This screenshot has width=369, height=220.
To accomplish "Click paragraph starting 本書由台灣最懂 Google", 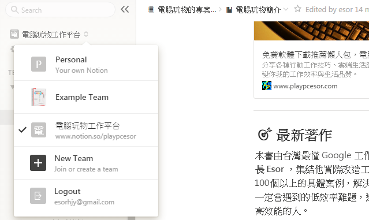I will click(312, 183).
